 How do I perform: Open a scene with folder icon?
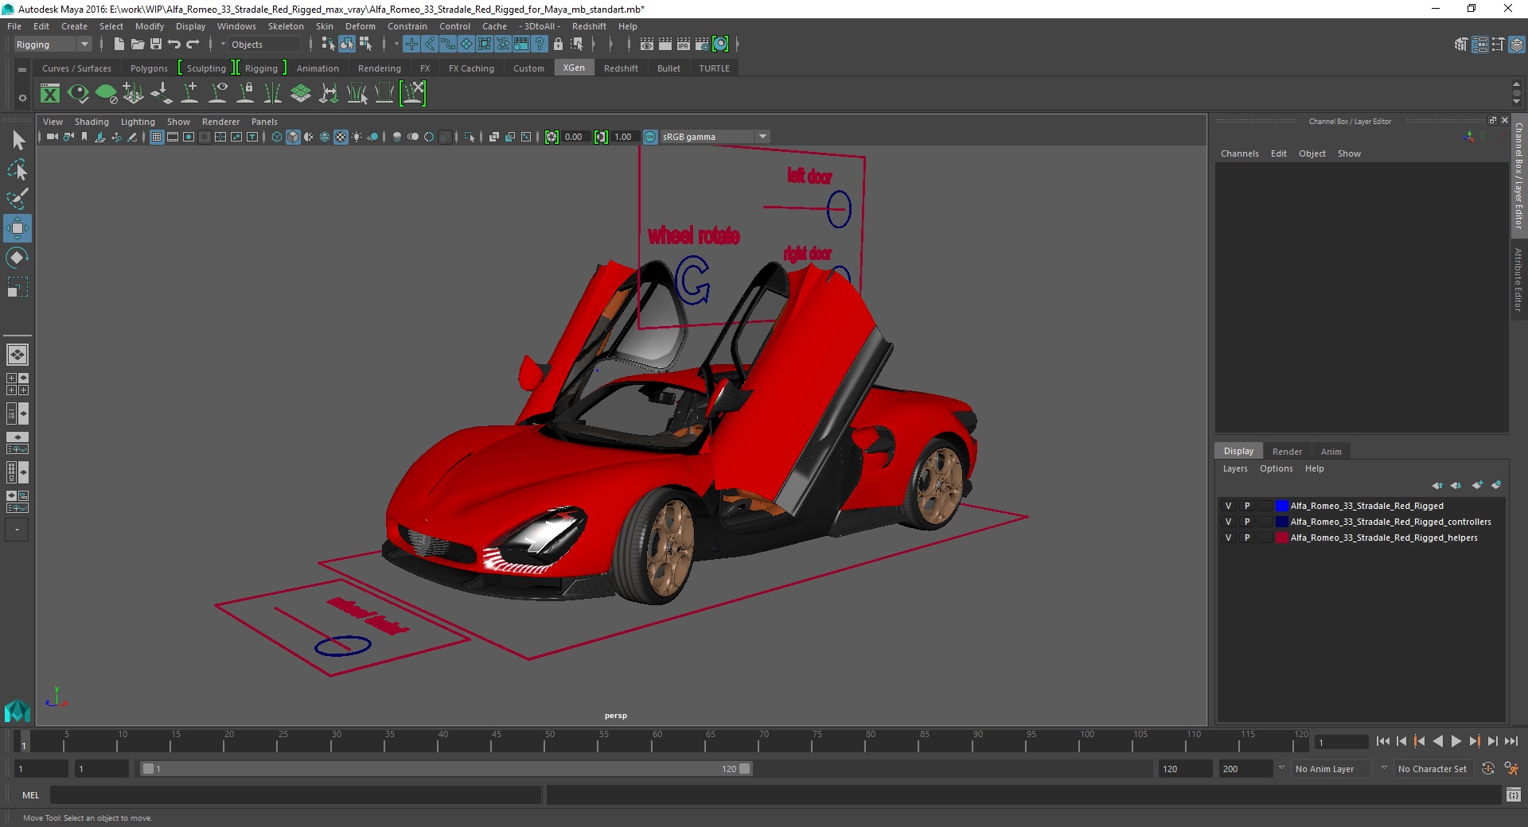[x=137, y=45]
